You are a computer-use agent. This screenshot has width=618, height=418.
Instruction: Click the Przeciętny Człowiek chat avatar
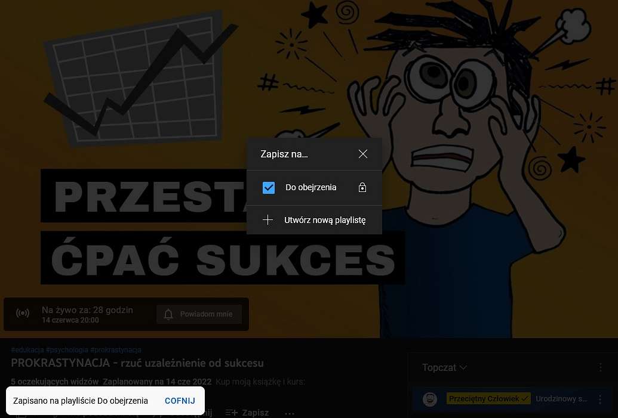(430, 399)
